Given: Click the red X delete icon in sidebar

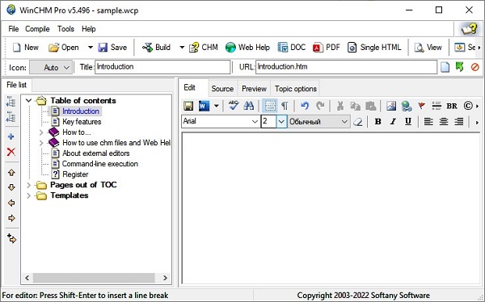Looking at the screenshot, I should click(x=11, y=152).
